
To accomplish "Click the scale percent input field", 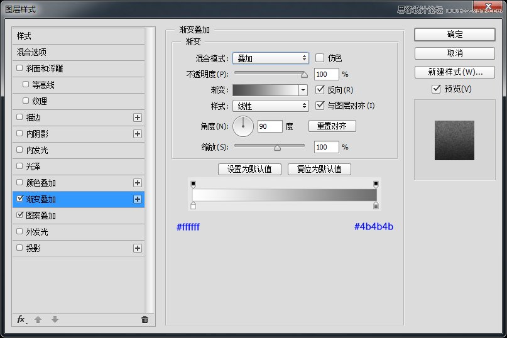I will [x=326, y=147].
